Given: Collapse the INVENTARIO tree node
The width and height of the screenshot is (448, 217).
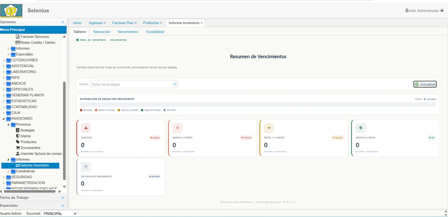Looking at the screenshot, I should tap(4, 119).
